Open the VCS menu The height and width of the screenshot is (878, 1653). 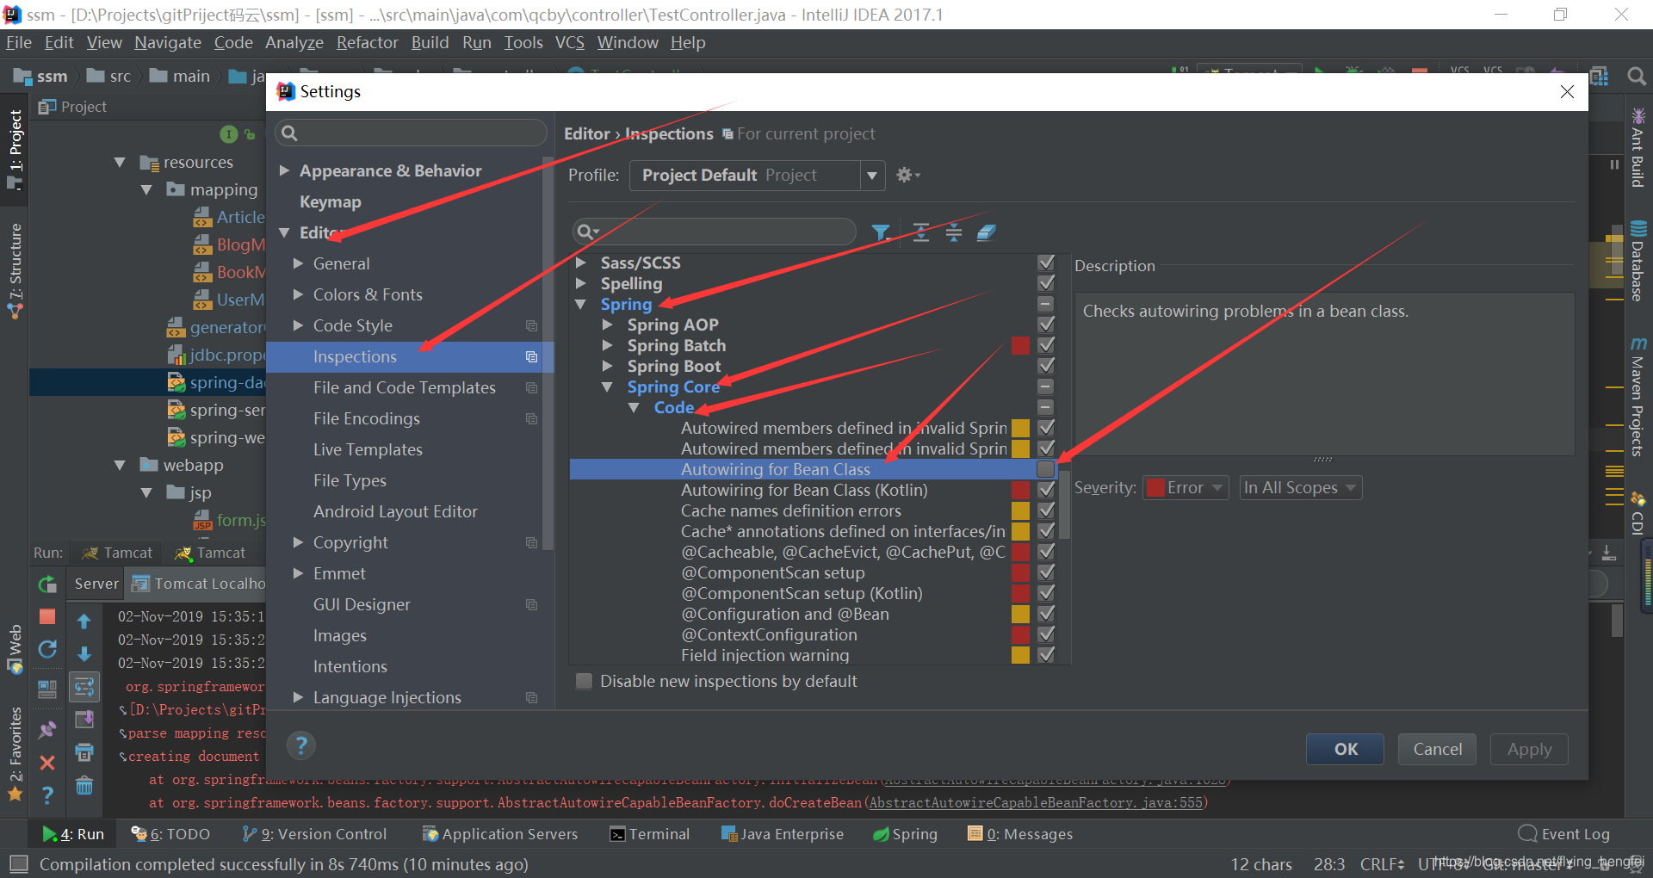pyautogui.click(x=570, y=42)
